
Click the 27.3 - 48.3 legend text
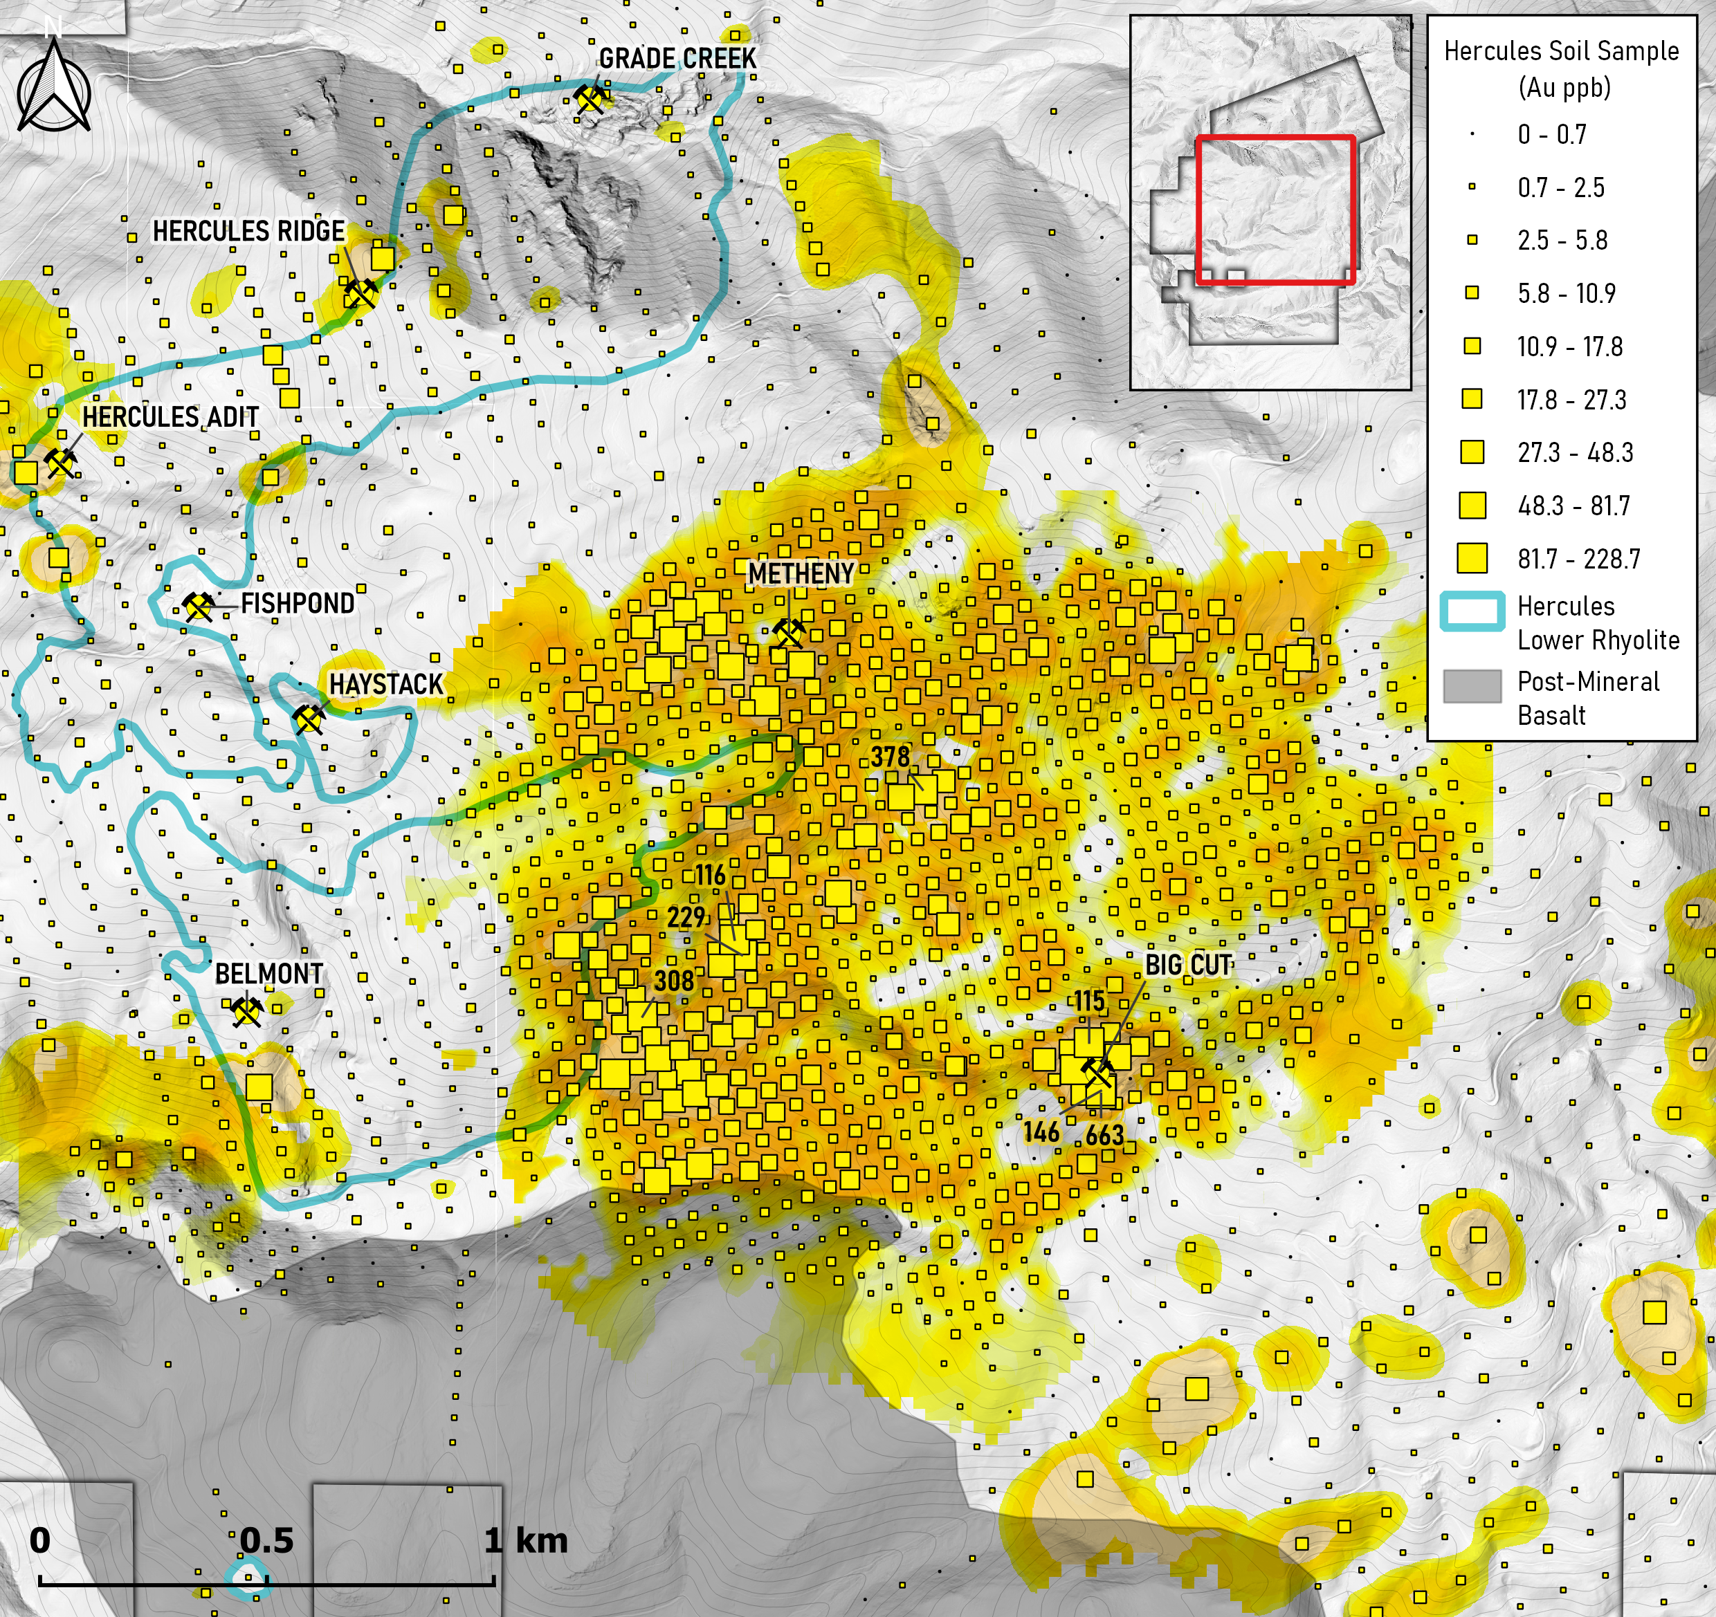[x=1576, y=452]
